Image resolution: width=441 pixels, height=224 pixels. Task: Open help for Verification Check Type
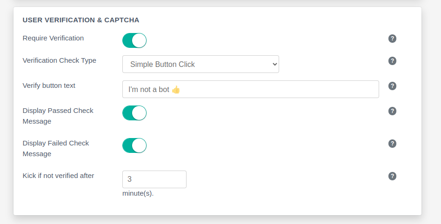pos(392,61)
